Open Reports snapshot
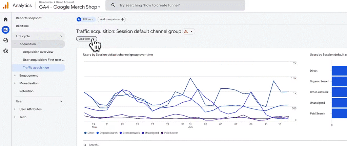Image resolution: width=347 pixels, height=146 pixels. coord(29,18)
